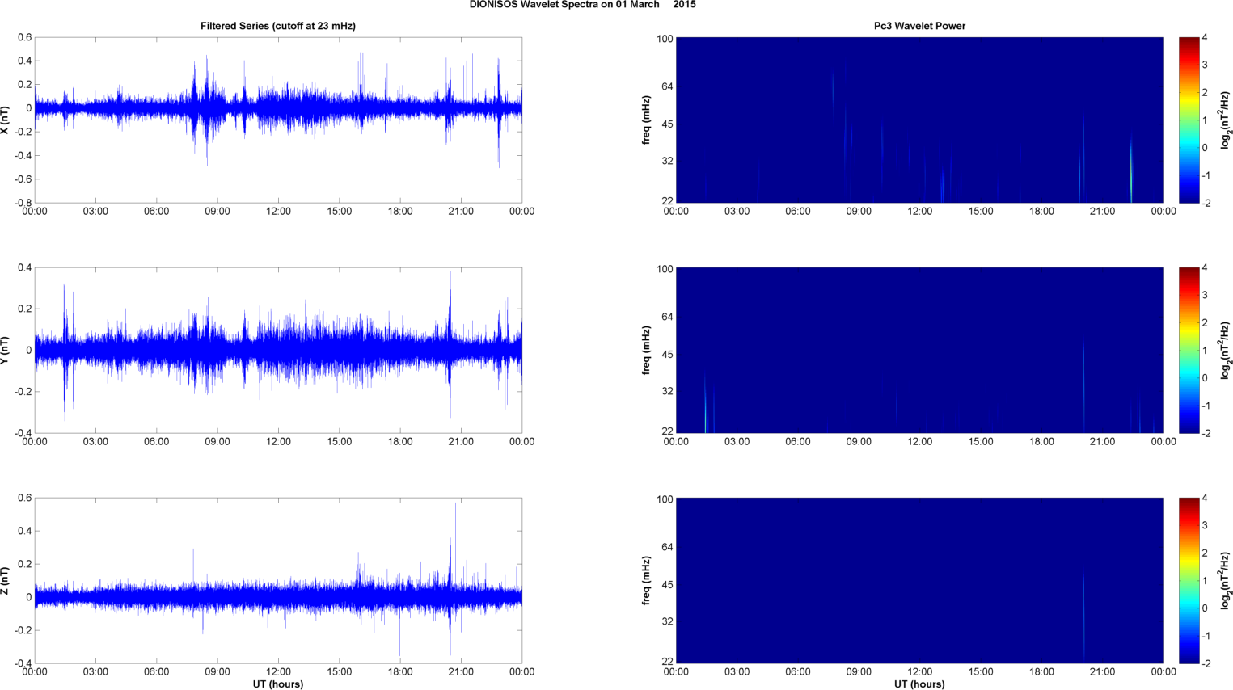Click the '-0.6' tick on the X (nT) axis

[x=23, y=179]
